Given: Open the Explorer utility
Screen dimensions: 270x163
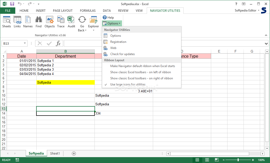Looking at the screenshot, I should pos(93,22).
